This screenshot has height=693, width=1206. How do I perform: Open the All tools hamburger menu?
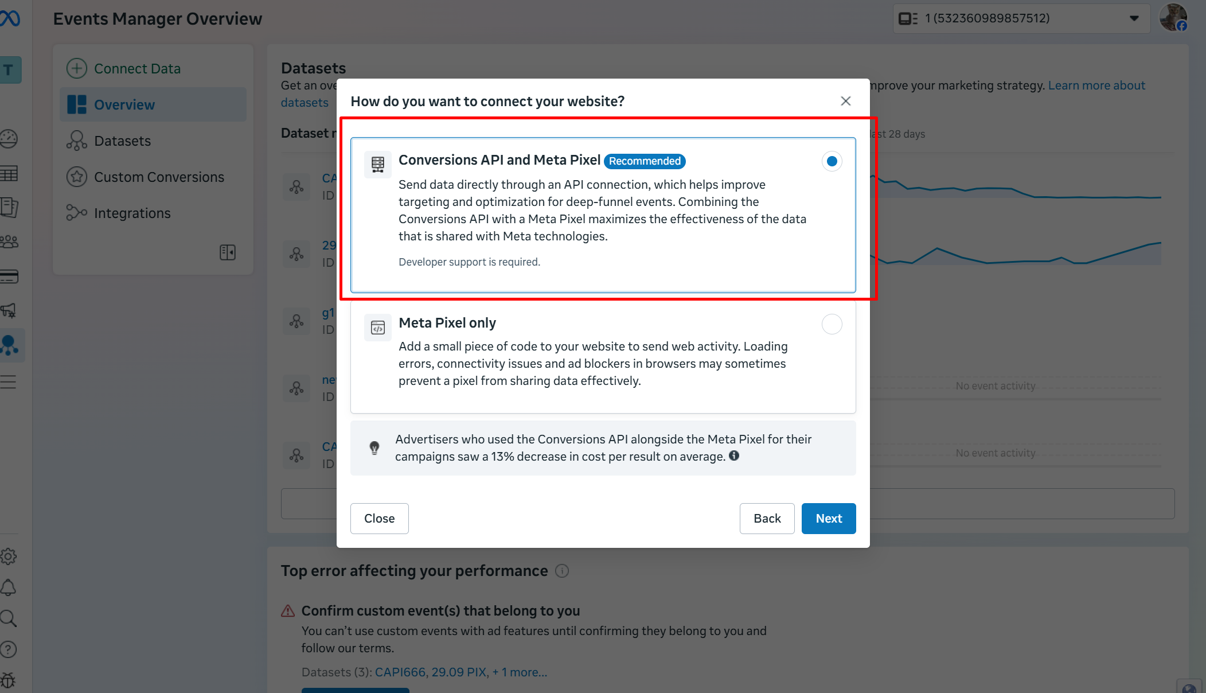point(9,381)
